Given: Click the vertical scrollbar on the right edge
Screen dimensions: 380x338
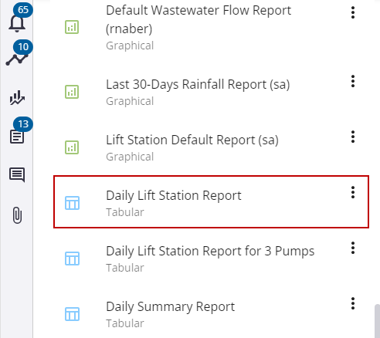Looking at the screenshot, I should [x=377, y=321].
